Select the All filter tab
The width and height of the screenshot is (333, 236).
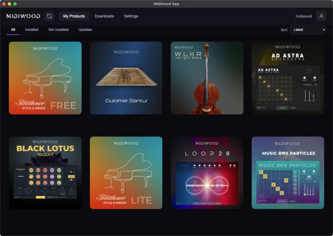pyautogui.click(x=13, y=30)
